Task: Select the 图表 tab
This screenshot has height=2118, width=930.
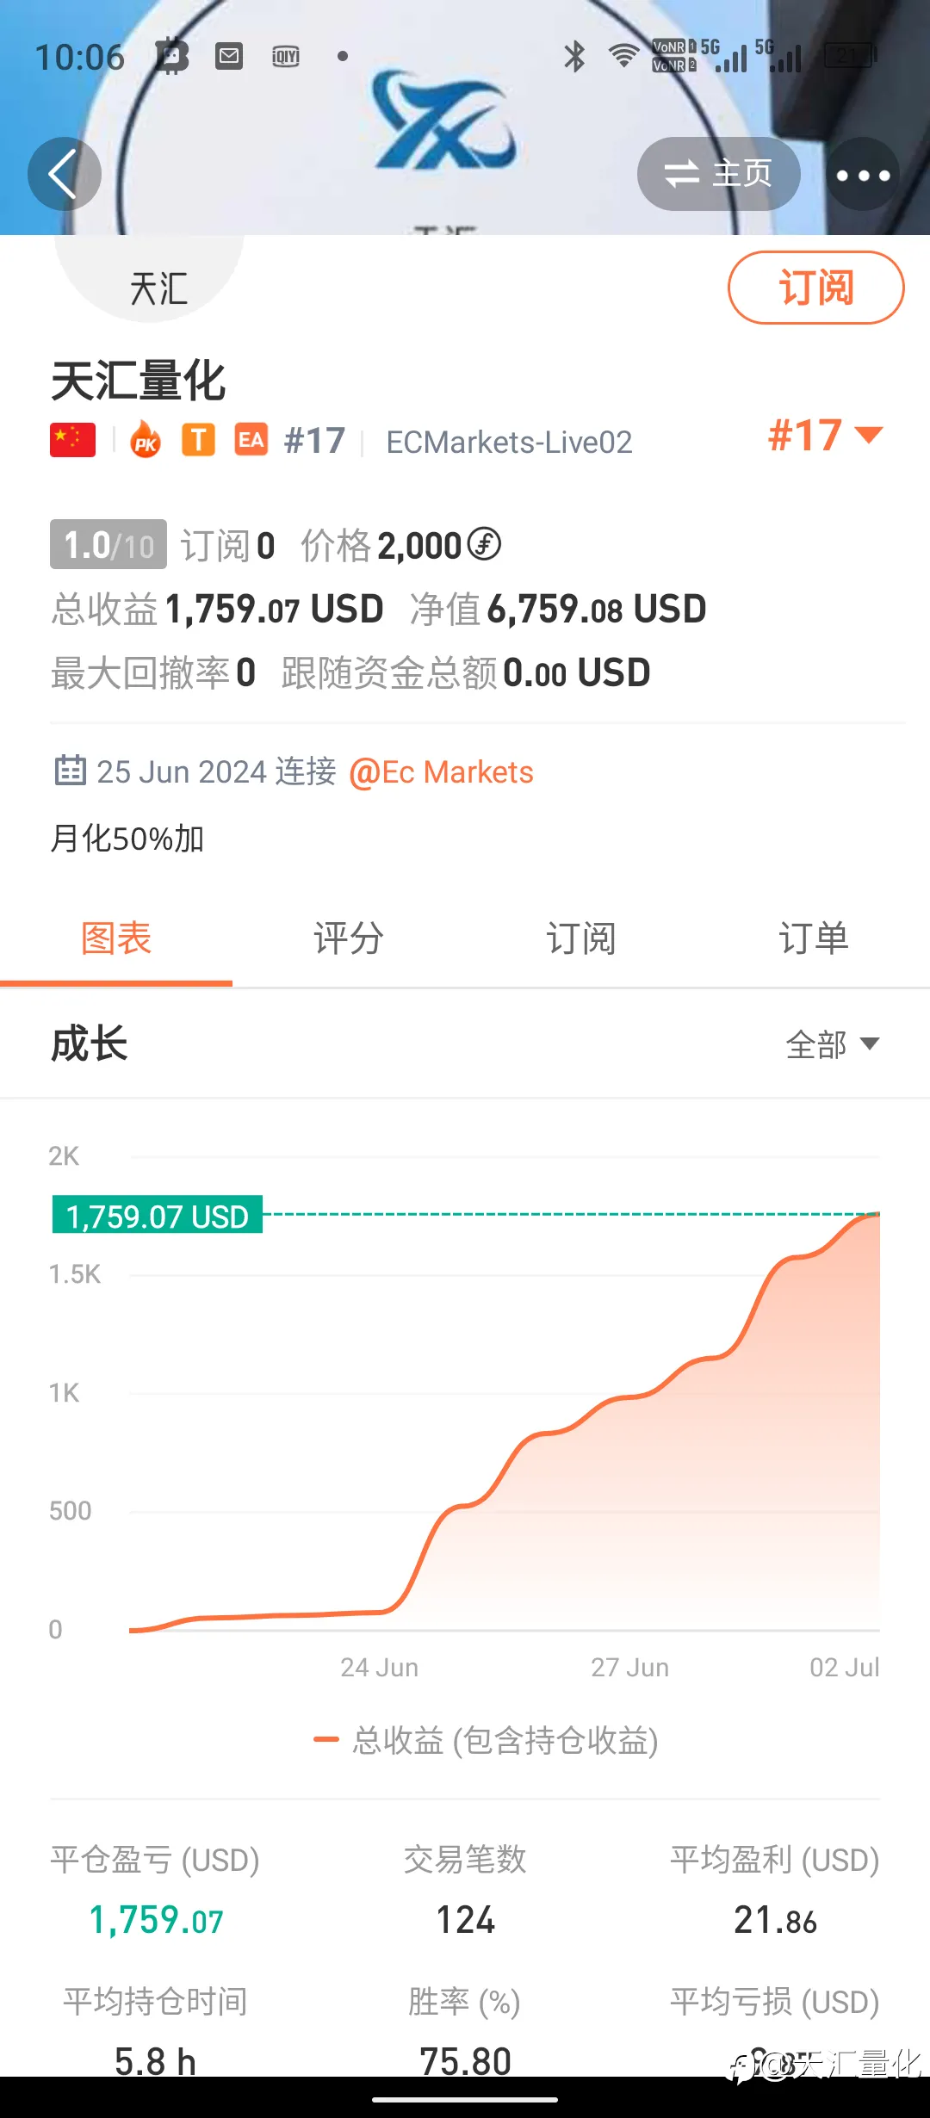Action: [x=116, y=938]
